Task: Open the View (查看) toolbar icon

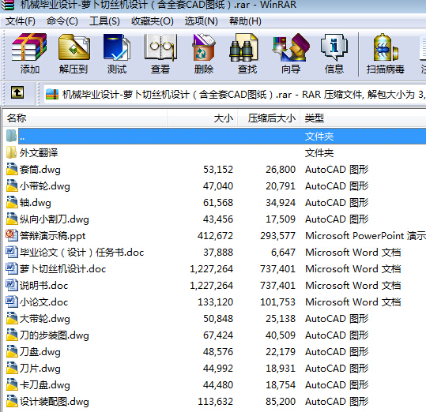Action: [160, 47]
